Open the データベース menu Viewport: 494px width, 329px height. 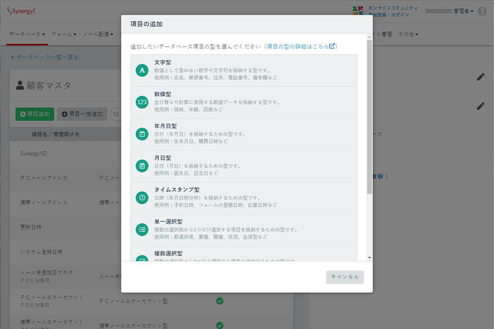[x=27, y=34]
